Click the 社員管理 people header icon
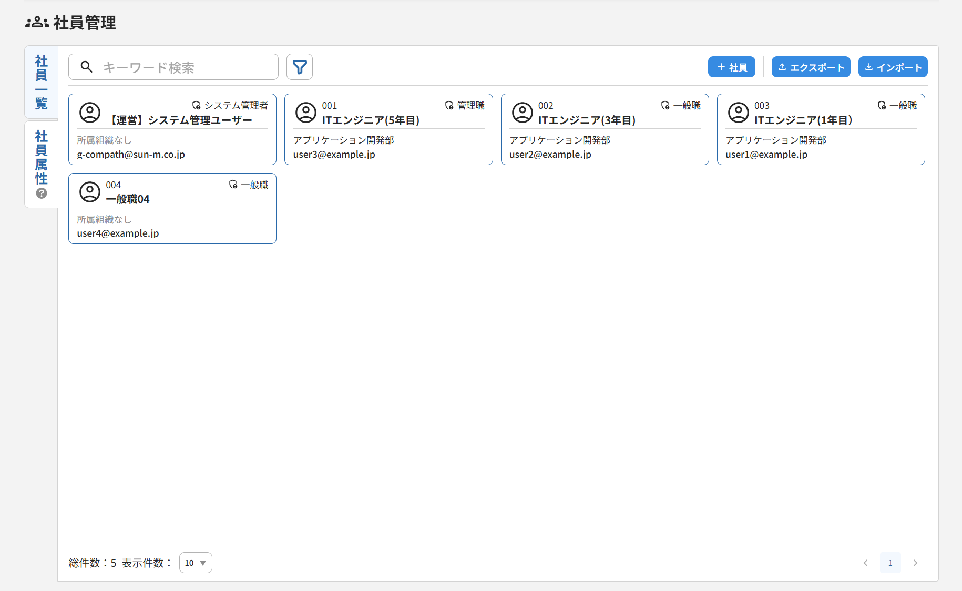This screenshot has height=591, width=962. (36, 23)
